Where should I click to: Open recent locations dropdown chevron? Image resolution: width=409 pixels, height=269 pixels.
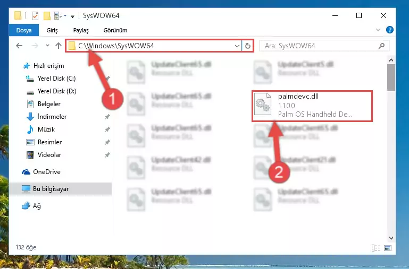(47, 46)
